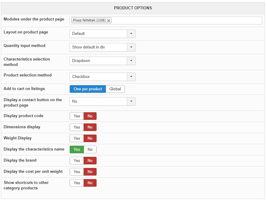Click the Modules under the product page field
Image resolution: width=267 pixels, height=202 pixels.
click(186, 20)
